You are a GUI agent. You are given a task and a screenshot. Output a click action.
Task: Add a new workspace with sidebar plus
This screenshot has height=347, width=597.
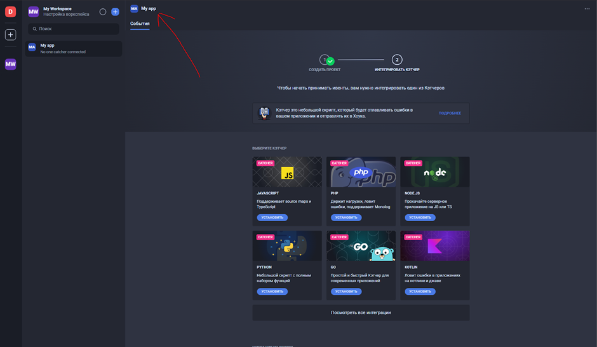tap(10, 35)
